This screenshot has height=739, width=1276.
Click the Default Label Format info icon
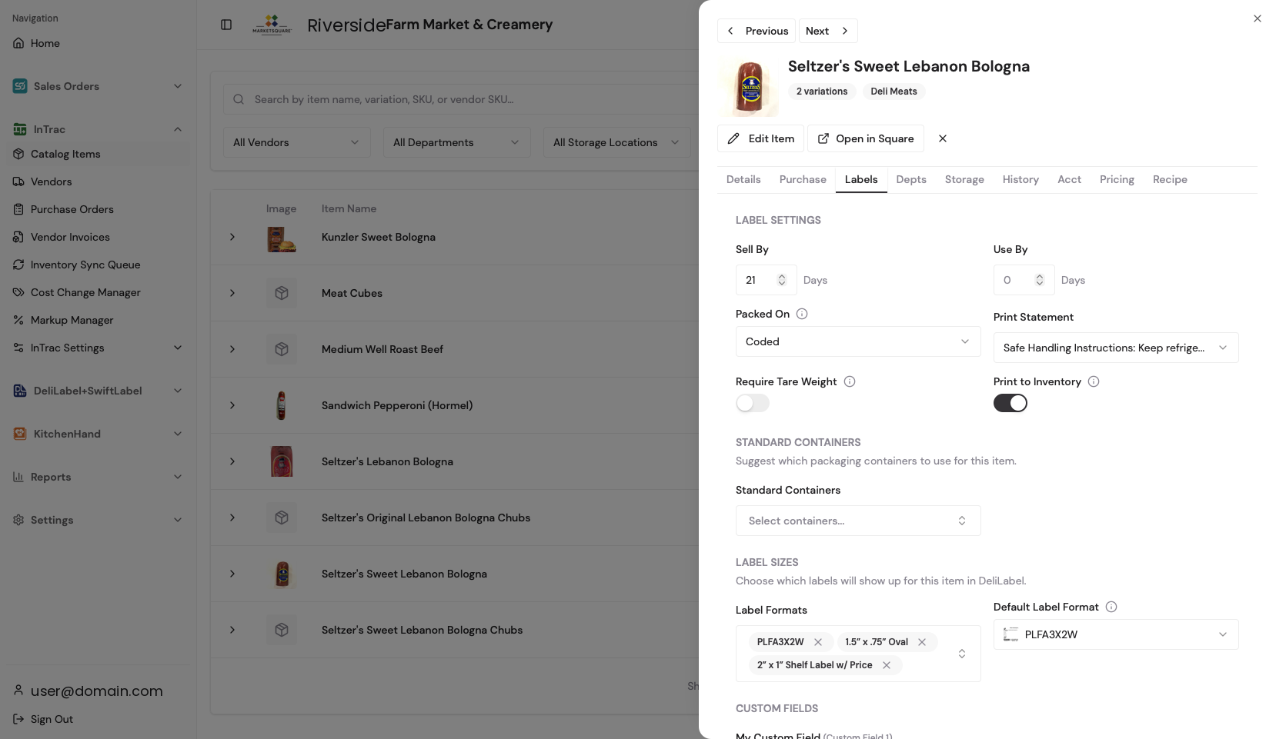[x=1111, y=607]
